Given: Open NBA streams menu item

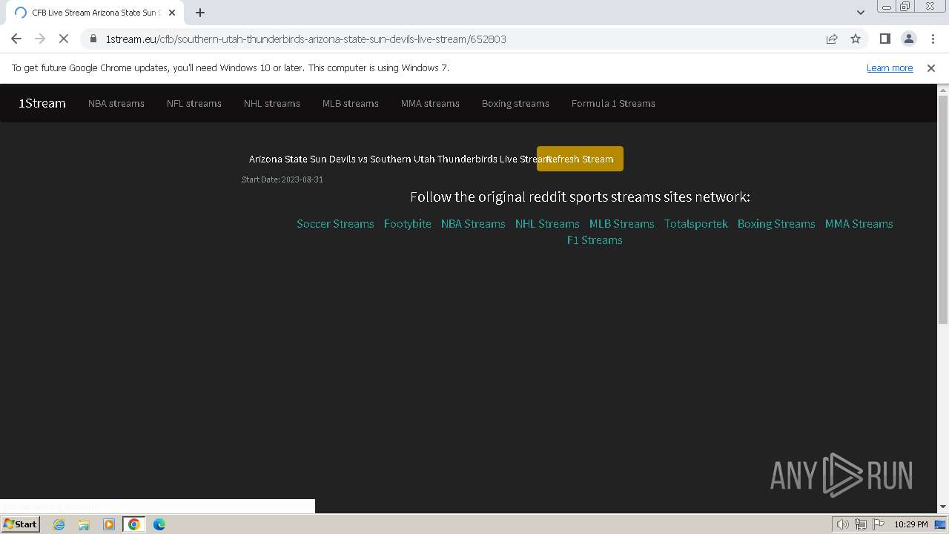Looking at the screenshot, I should click(x=116, y=103).
